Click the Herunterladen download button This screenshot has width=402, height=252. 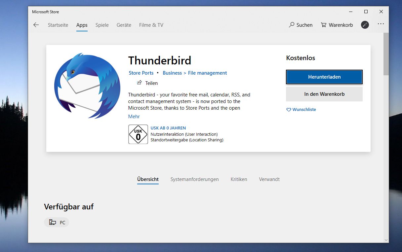pos(324,77)
